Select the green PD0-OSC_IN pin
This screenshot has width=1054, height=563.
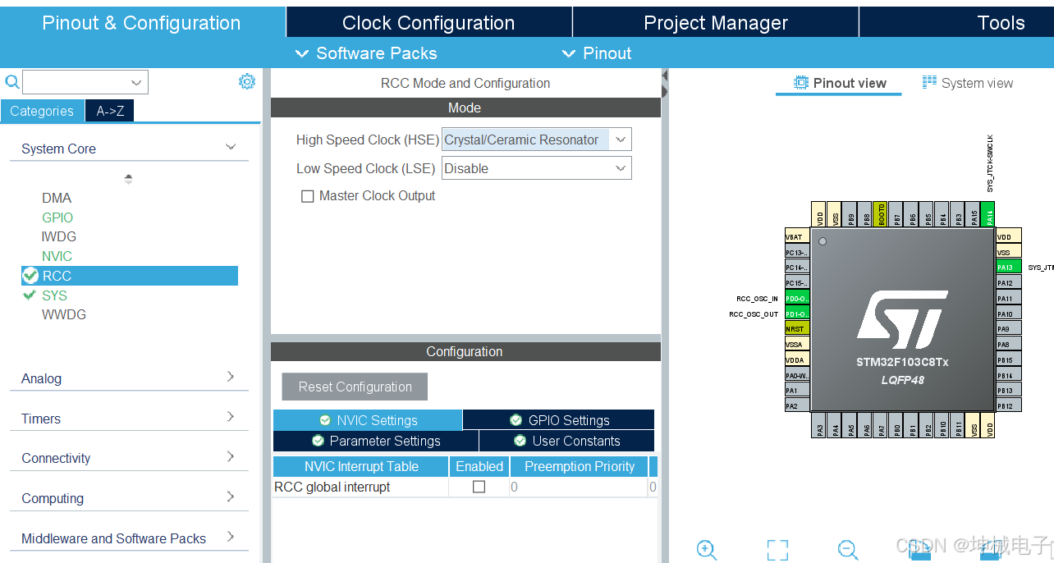[797, 298]
